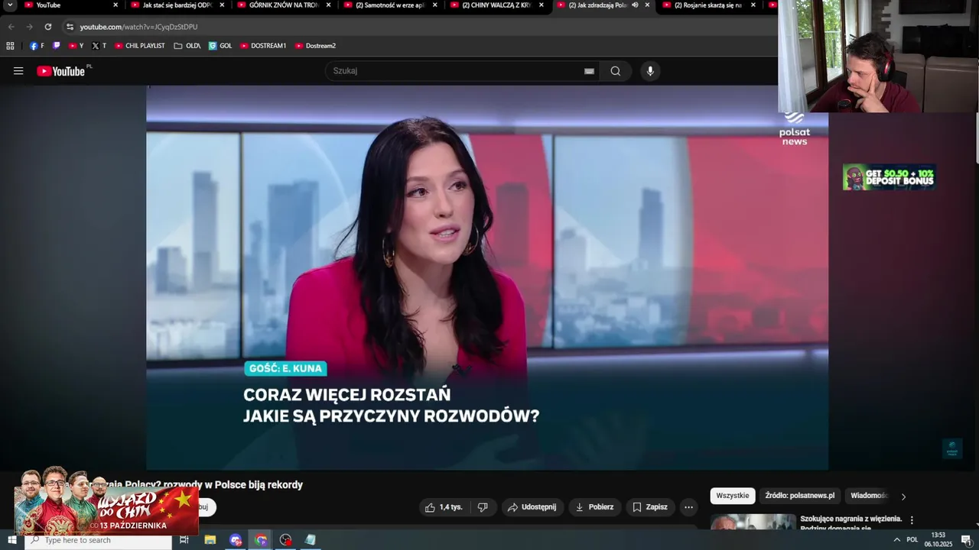The image size is (979, 550).
Task: Show hidden system tray icons
Action: pyautogui.click(x=896, y=540)
